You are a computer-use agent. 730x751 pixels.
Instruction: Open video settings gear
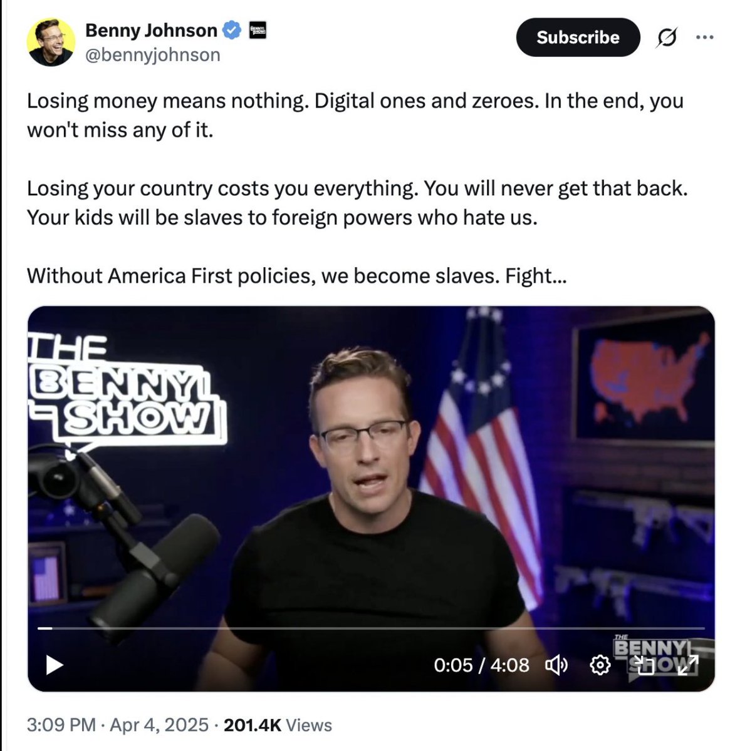coord(600,665)
